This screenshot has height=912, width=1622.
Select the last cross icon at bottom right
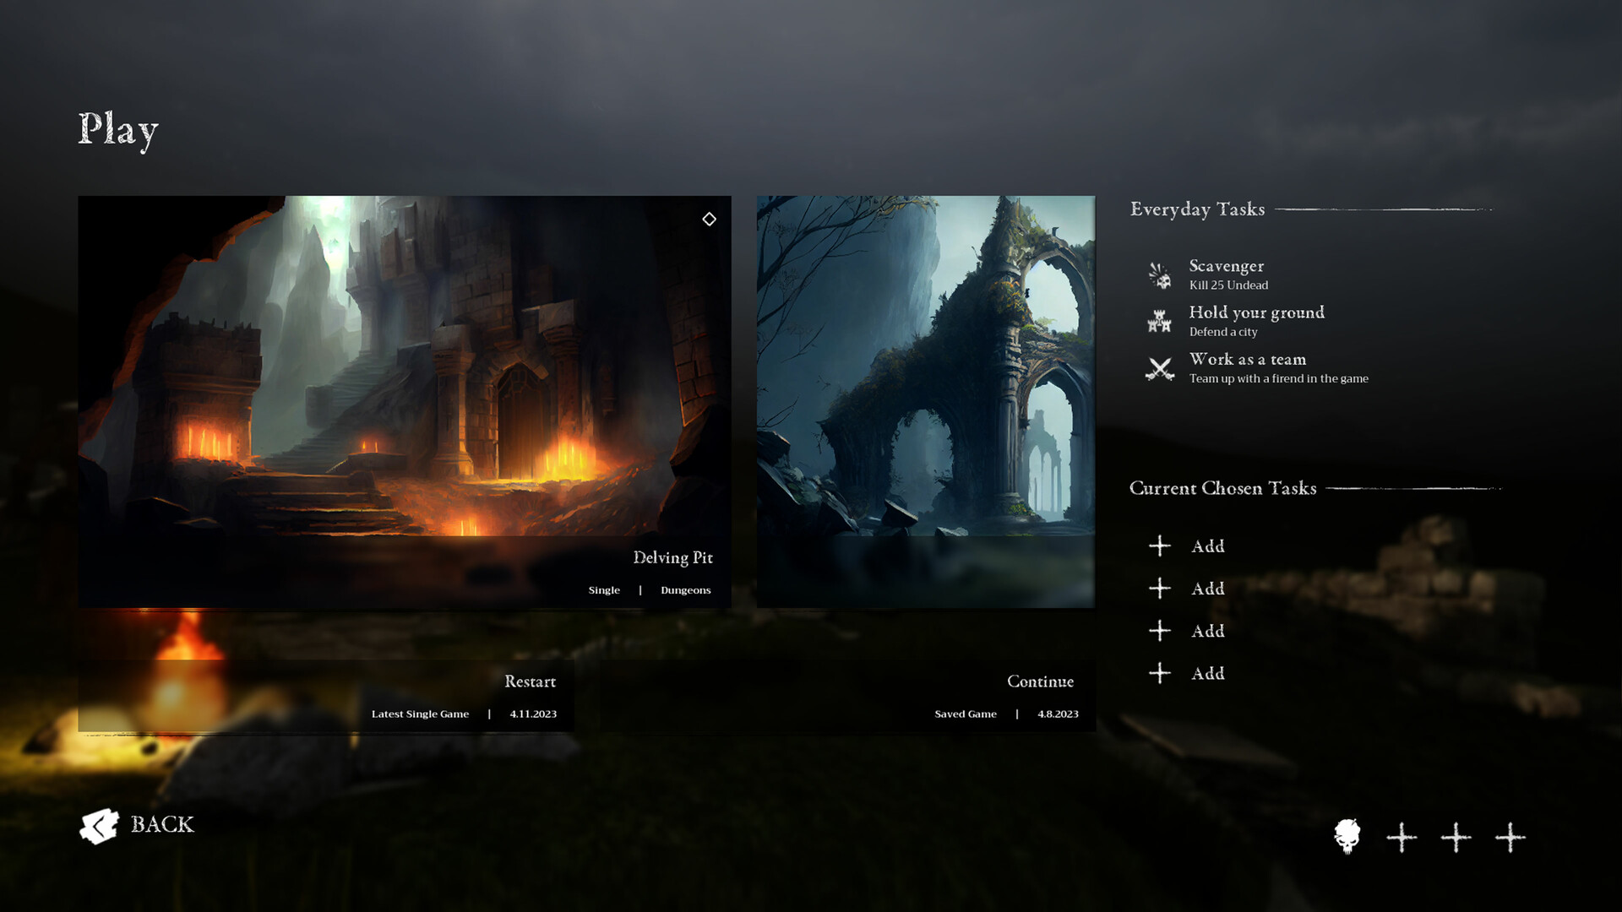click(x=1508, y=836)
